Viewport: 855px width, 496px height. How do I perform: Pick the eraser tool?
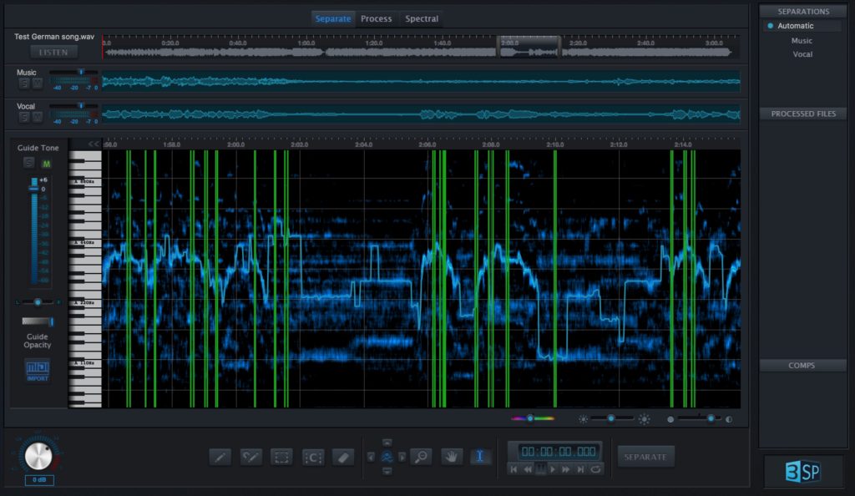point(343,457)
